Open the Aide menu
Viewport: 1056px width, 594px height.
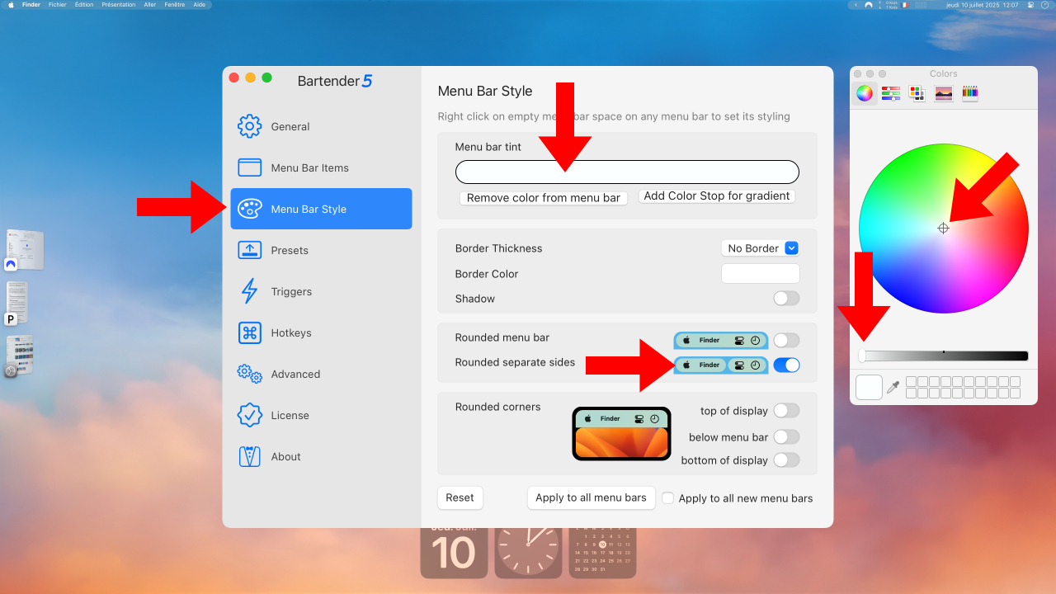tap(200, 5)
